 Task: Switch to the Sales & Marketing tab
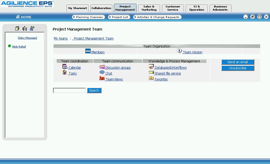[x=149, y=8]
